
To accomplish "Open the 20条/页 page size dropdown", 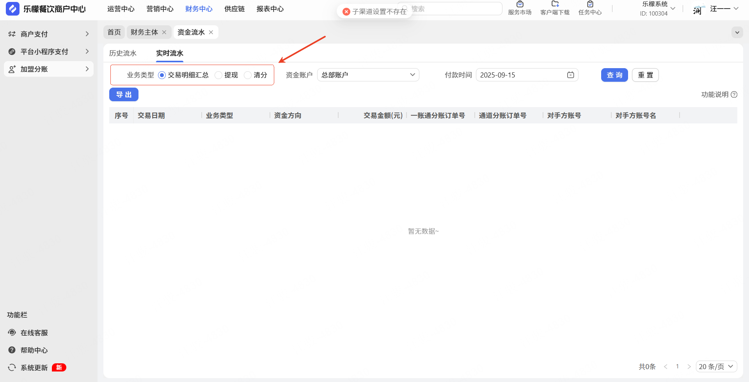I will tap(716, 366).
